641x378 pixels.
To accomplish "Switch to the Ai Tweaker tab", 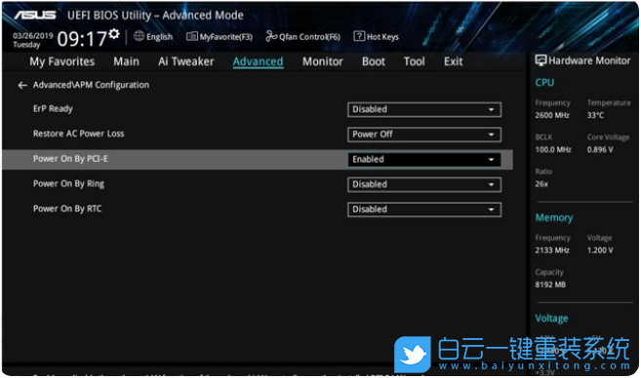I will pyautogui.click(x=186, y=61).
